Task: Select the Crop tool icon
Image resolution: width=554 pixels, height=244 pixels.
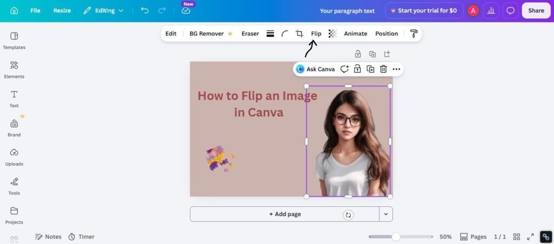Action: pyautogui.click(x=300, y=33)
